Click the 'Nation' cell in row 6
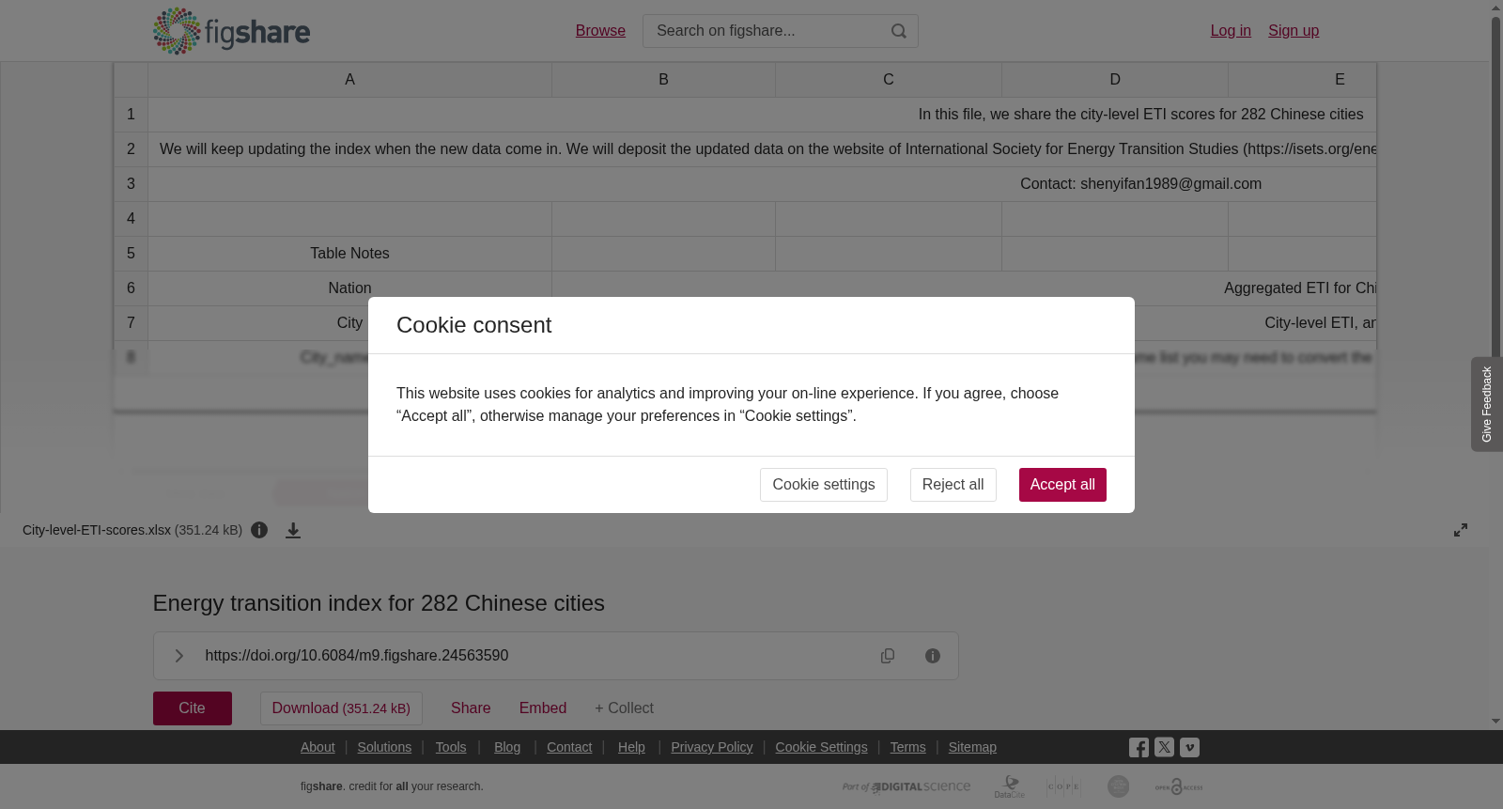The image size is (1503, 809). [349, 288]
